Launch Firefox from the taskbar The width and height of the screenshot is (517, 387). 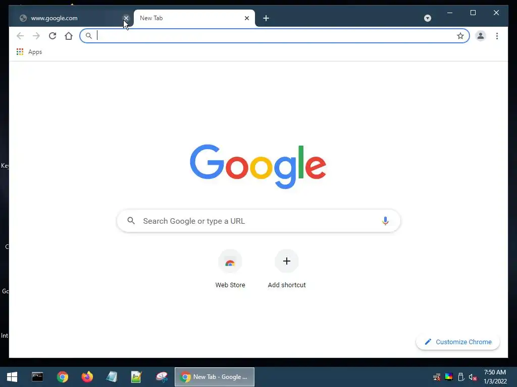tap(87, 377)
